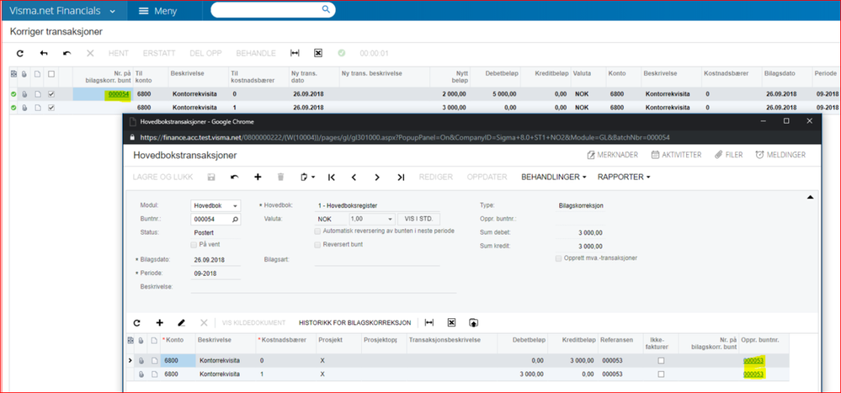
Task: Click the save disk icon in Hovedbokstransaksjoner toolbar
Action: click(211, 177)
